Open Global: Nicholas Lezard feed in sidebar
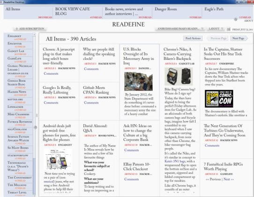Viewport: 254px width, 197px height. click(20, 71)
